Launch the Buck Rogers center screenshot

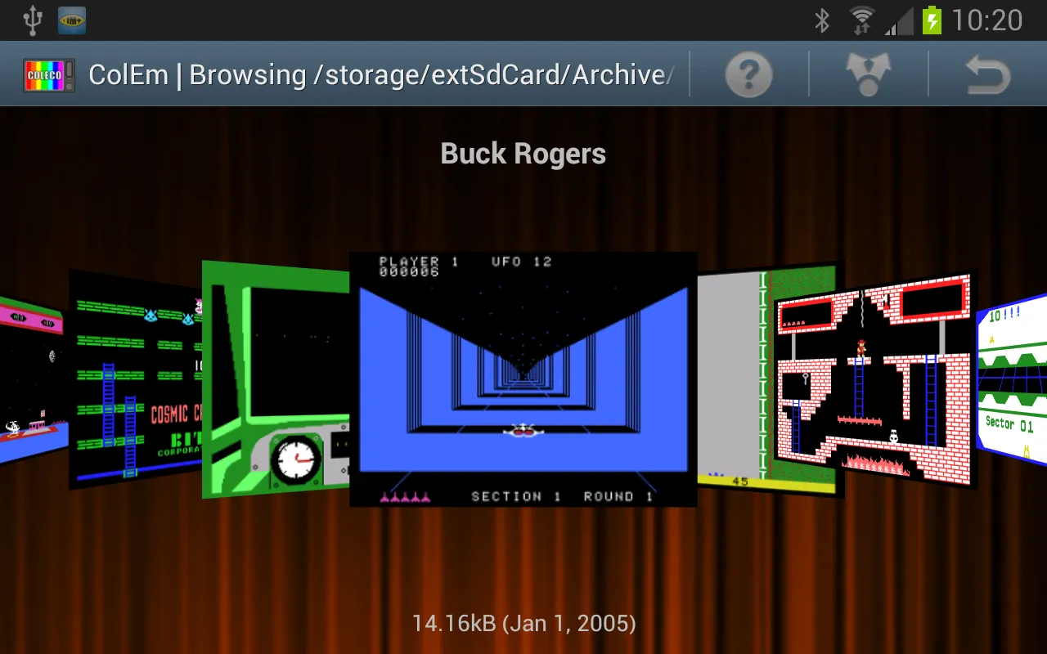[523, 379]
